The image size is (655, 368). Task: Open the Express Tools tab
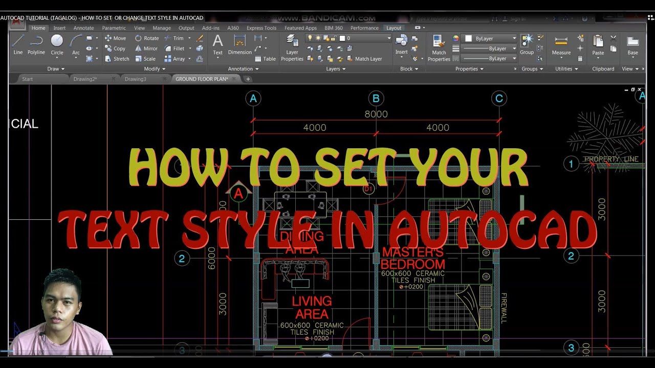coord(261,28)
